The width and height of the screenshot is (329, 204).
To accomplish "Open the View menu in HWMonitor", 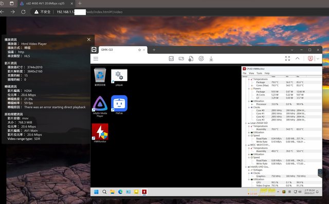I will pyautogui.click(x=251, y=73).
